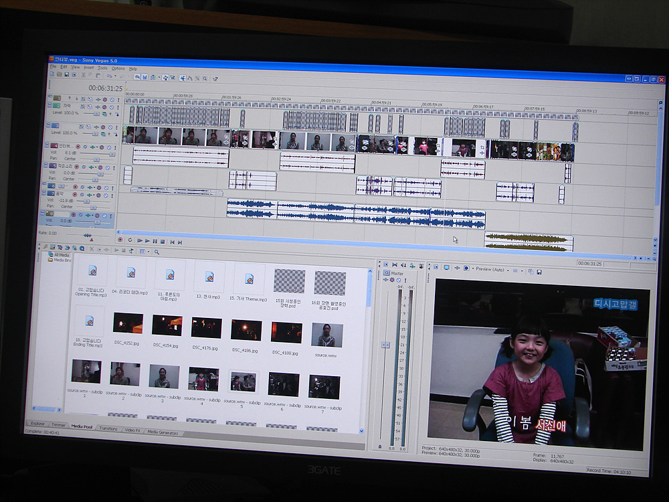Select the Envelope Edit tool
Image resolution: width=669 pixels, height=502 pixels.
click(190, 78)
